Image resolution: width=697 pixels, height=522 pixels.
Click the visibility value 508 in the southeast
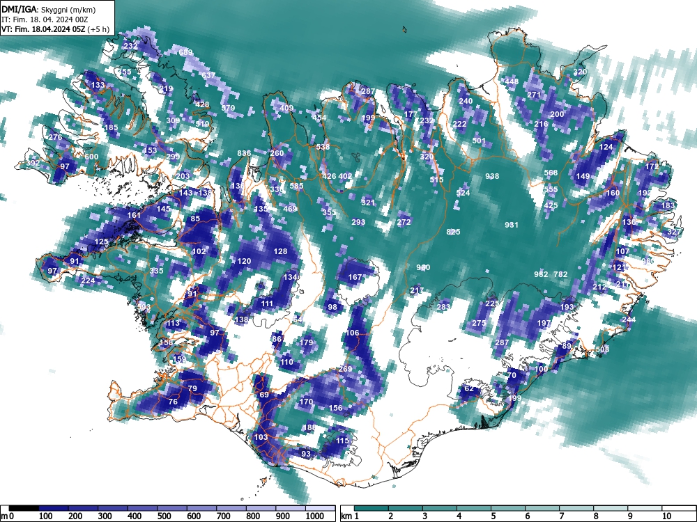603,349
